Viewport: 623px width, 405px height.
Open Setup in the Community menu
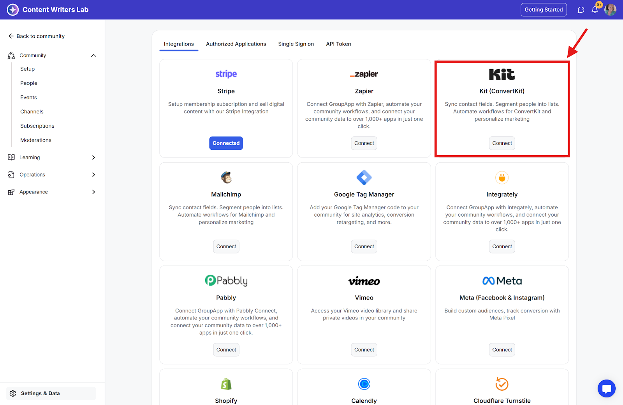coord(28,69)
